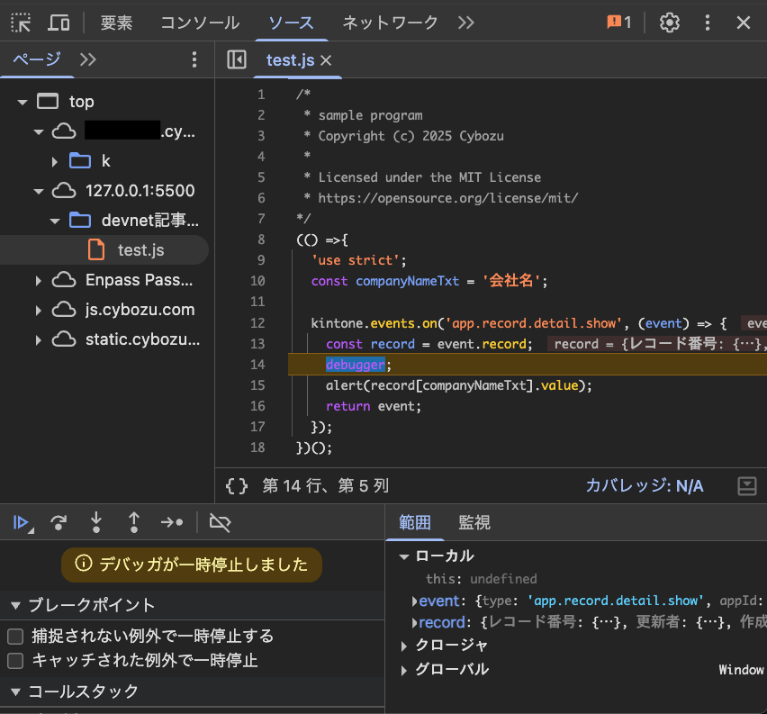This screenshot has width=767, height=714.
Task: Click the highlighted debugger statement
Action: point(355,365)
